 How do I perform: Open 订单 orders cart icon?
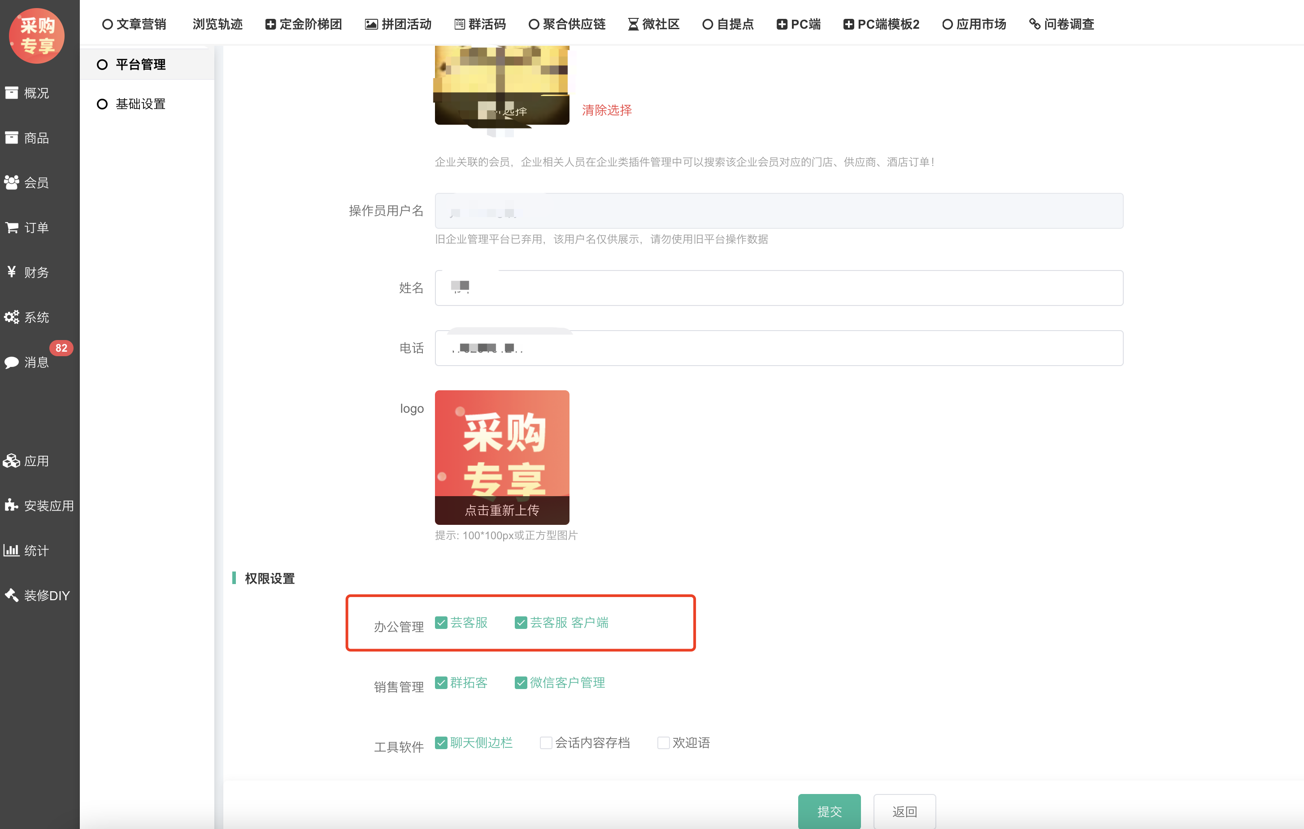click(12, 227)
